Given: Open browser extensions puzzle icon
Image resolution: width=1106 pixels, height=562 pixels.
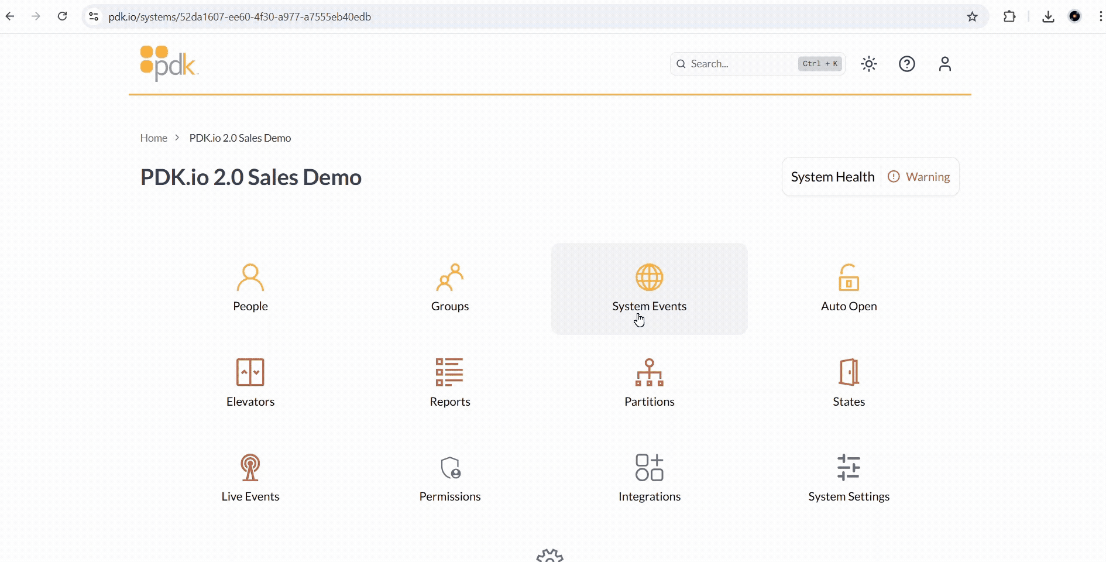Looking at the screenshot, I should click(x=1009, y=16).
